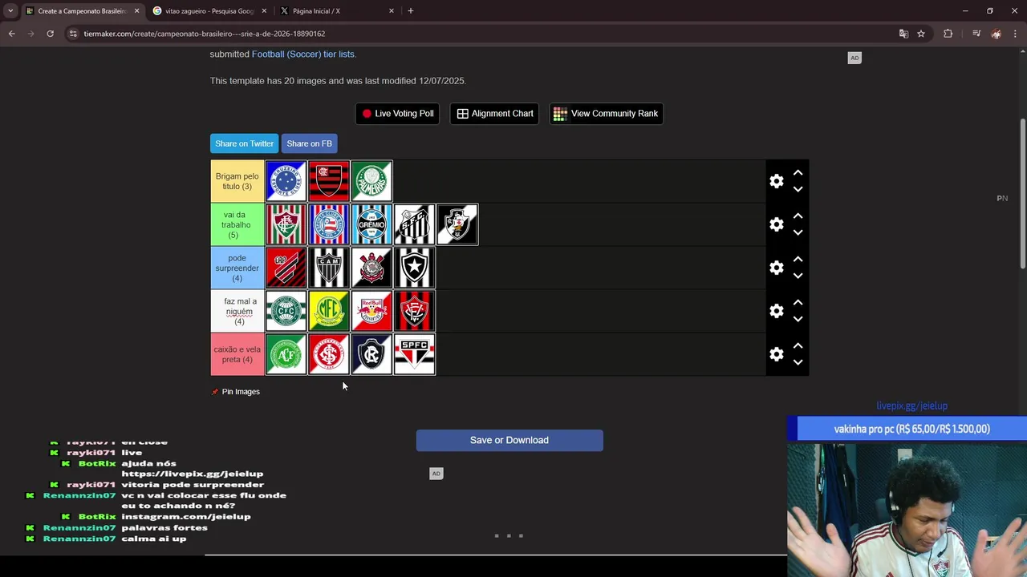This screenshot has width=1027, height=577.
Task: Share tier list on FB
Action: (x=309, y=143)
